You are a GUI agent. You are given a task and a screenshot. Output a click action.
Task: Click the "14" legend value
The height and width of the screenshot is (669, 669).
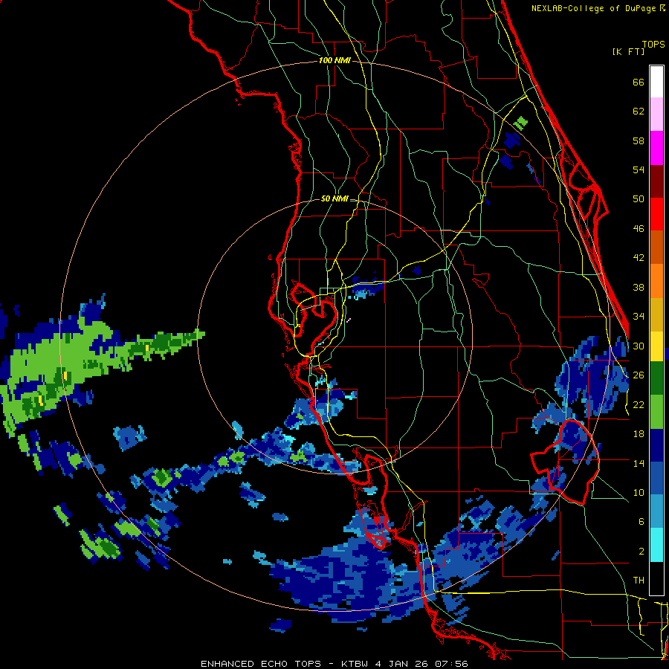(639, 463)
